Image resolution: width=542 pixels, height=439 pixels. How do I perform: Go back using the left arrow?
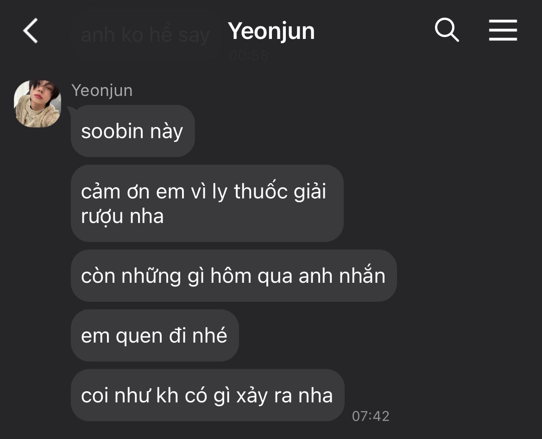pos(31,31)
